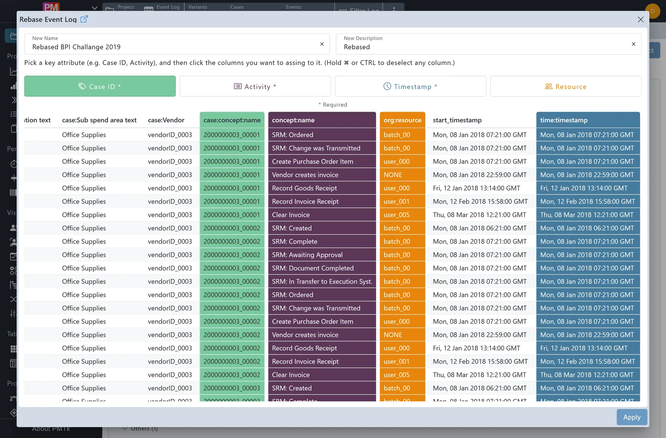Clear the New Name field with its X icon

(322, 44)
